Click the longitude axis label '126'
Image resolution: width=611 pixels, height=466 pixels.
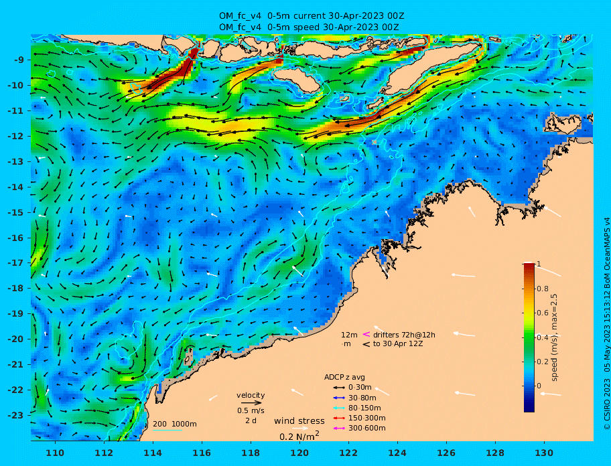coord(446,453)
